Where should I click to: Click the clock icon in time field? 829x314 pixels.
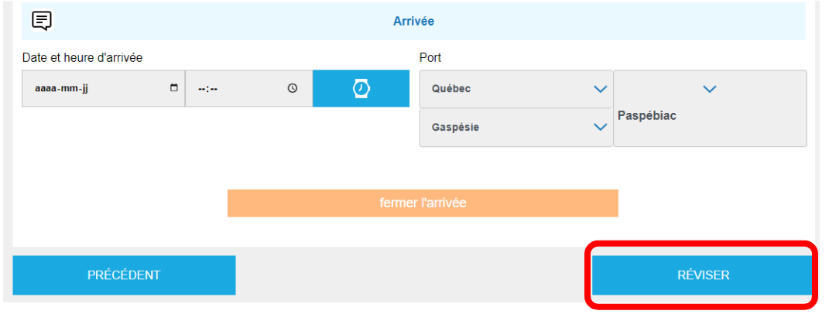(293, 88)
